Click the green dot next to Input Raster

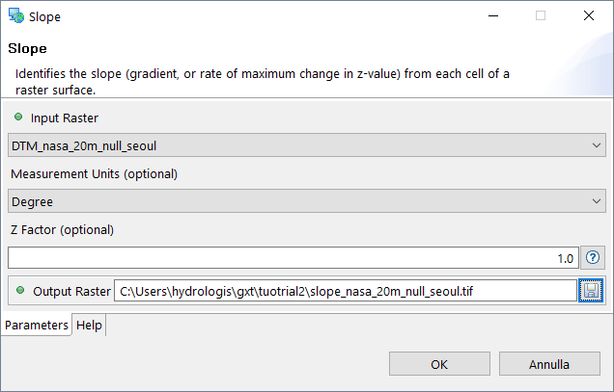click(x=18, y=118)
